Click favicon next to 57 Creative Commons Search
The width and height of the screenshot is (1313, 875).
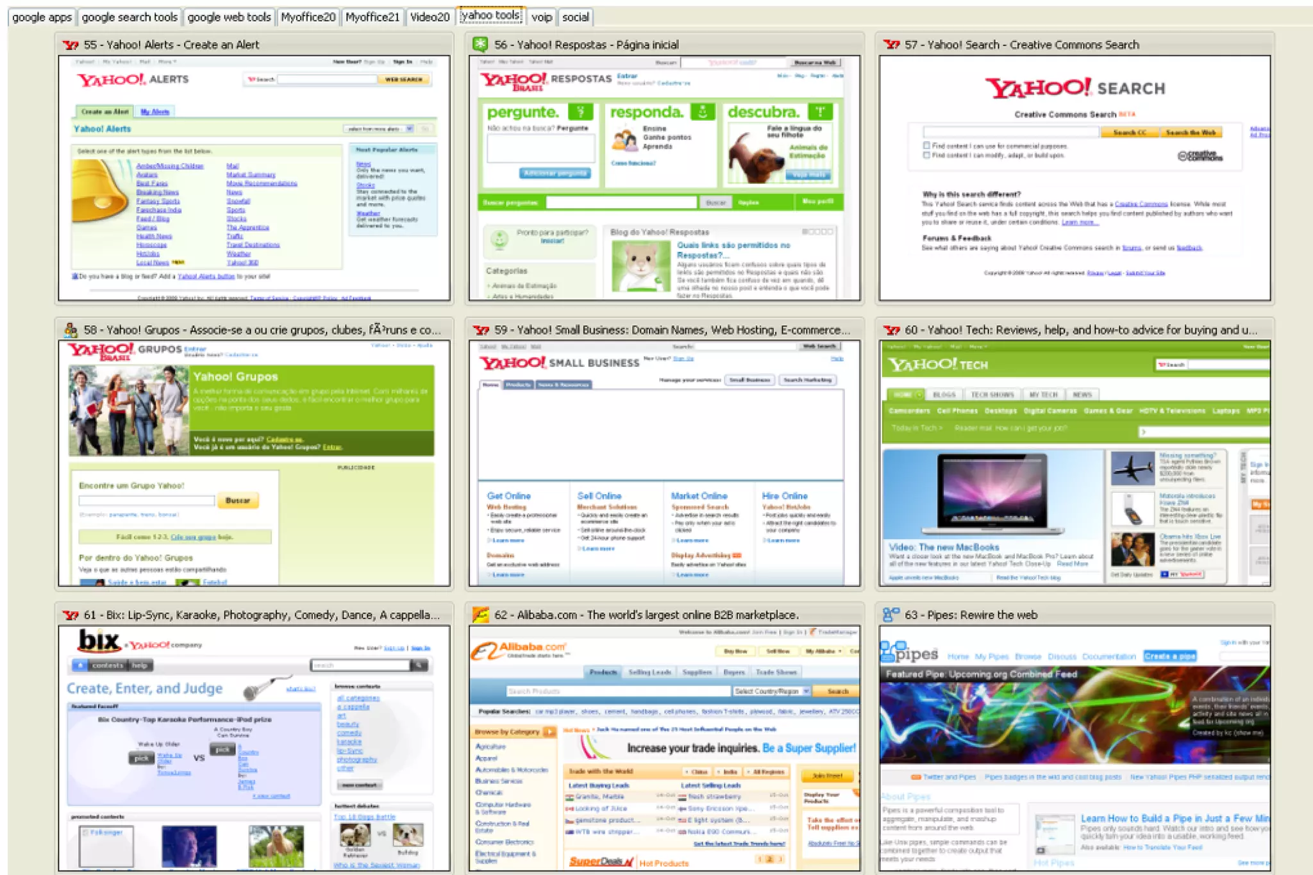point(891,45)
